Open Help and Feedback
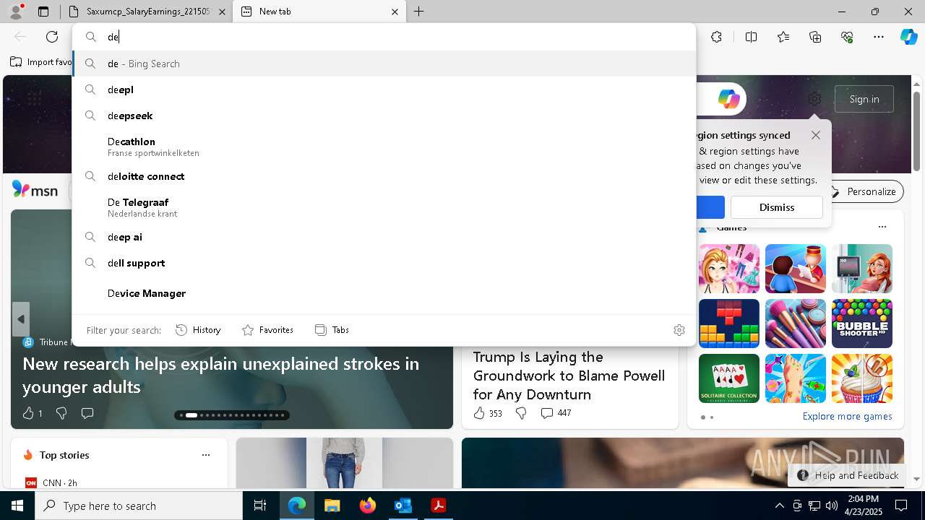 (x=848, y=475)
